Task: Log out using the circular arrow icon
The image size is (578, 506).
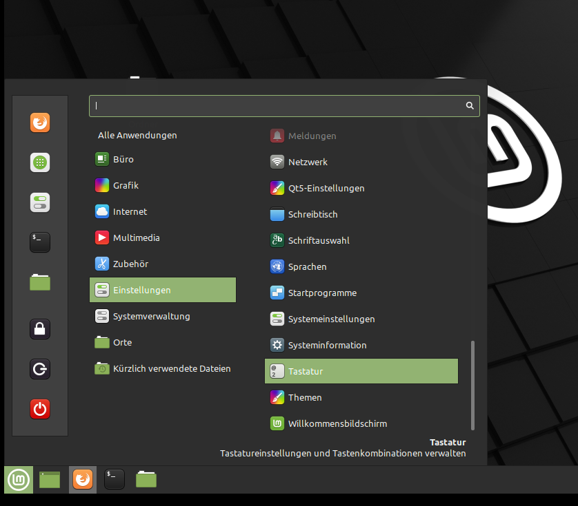Action: (40, 369)
